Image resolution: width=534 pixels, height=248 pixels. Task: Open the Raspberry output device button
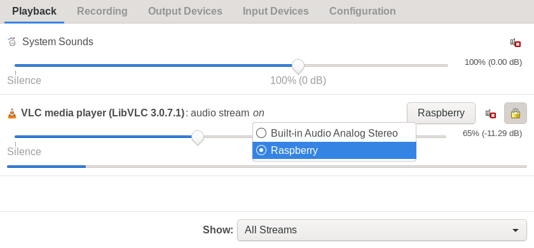[x=441, y=113]
